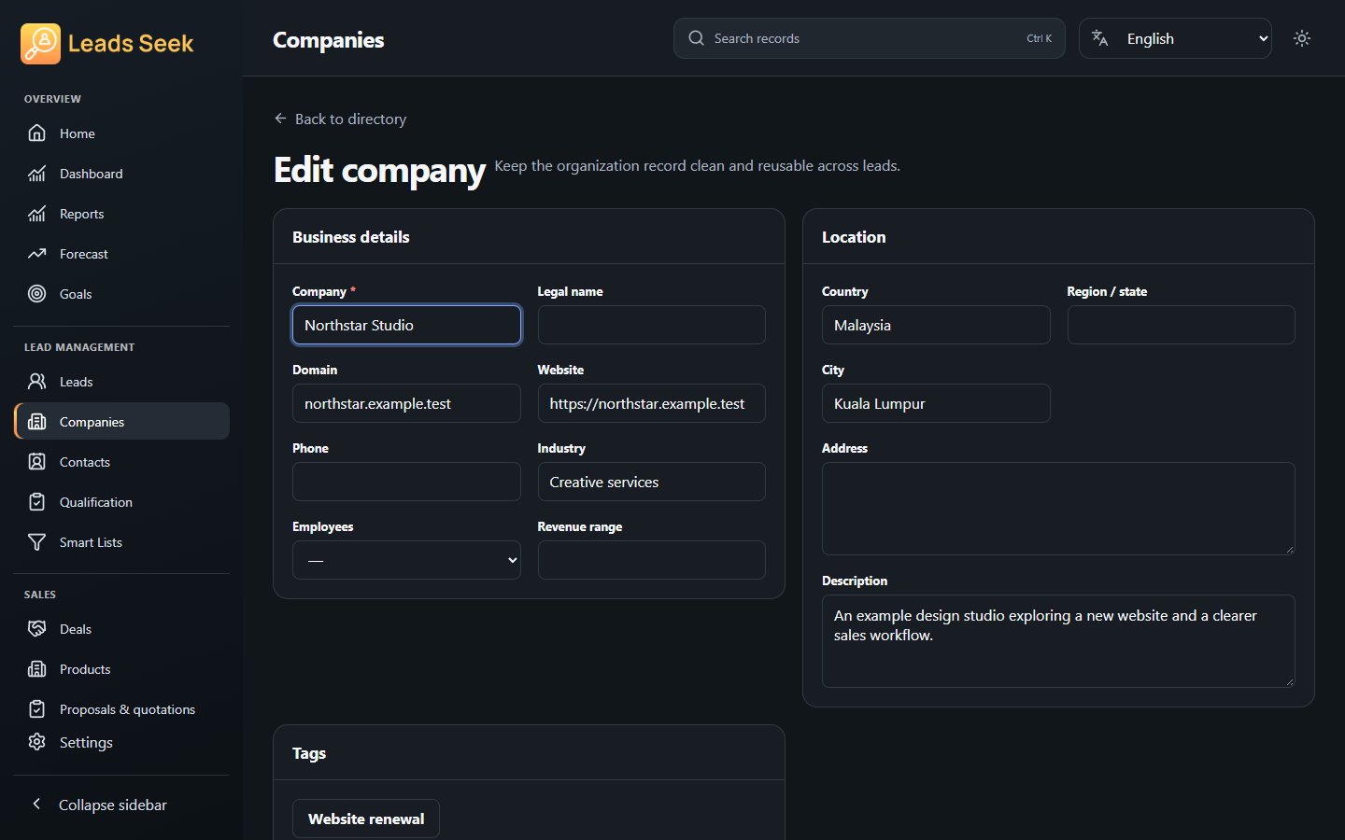Click the Domain input field
This screenshot has width=1345, height=840.
click(x=406, y=403)
